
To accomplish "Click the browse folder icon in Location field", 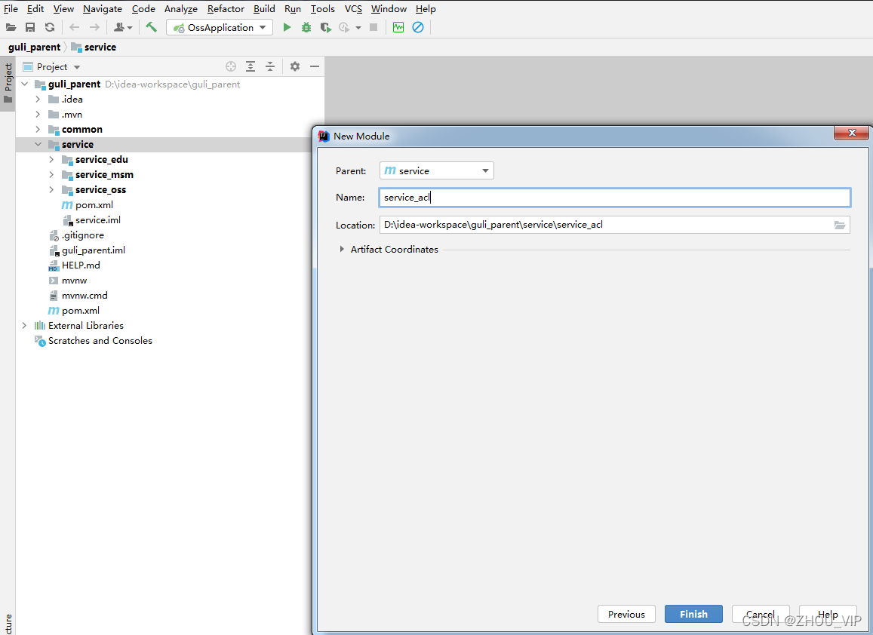I will (840, 225).
